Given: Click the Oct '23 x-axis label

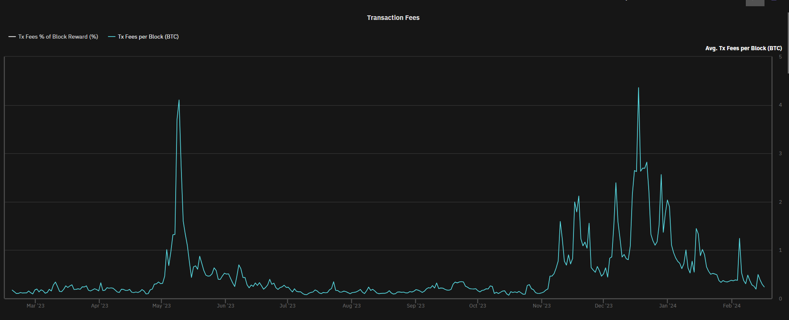Looking at the screenshot, I should (x=478, y=306).
